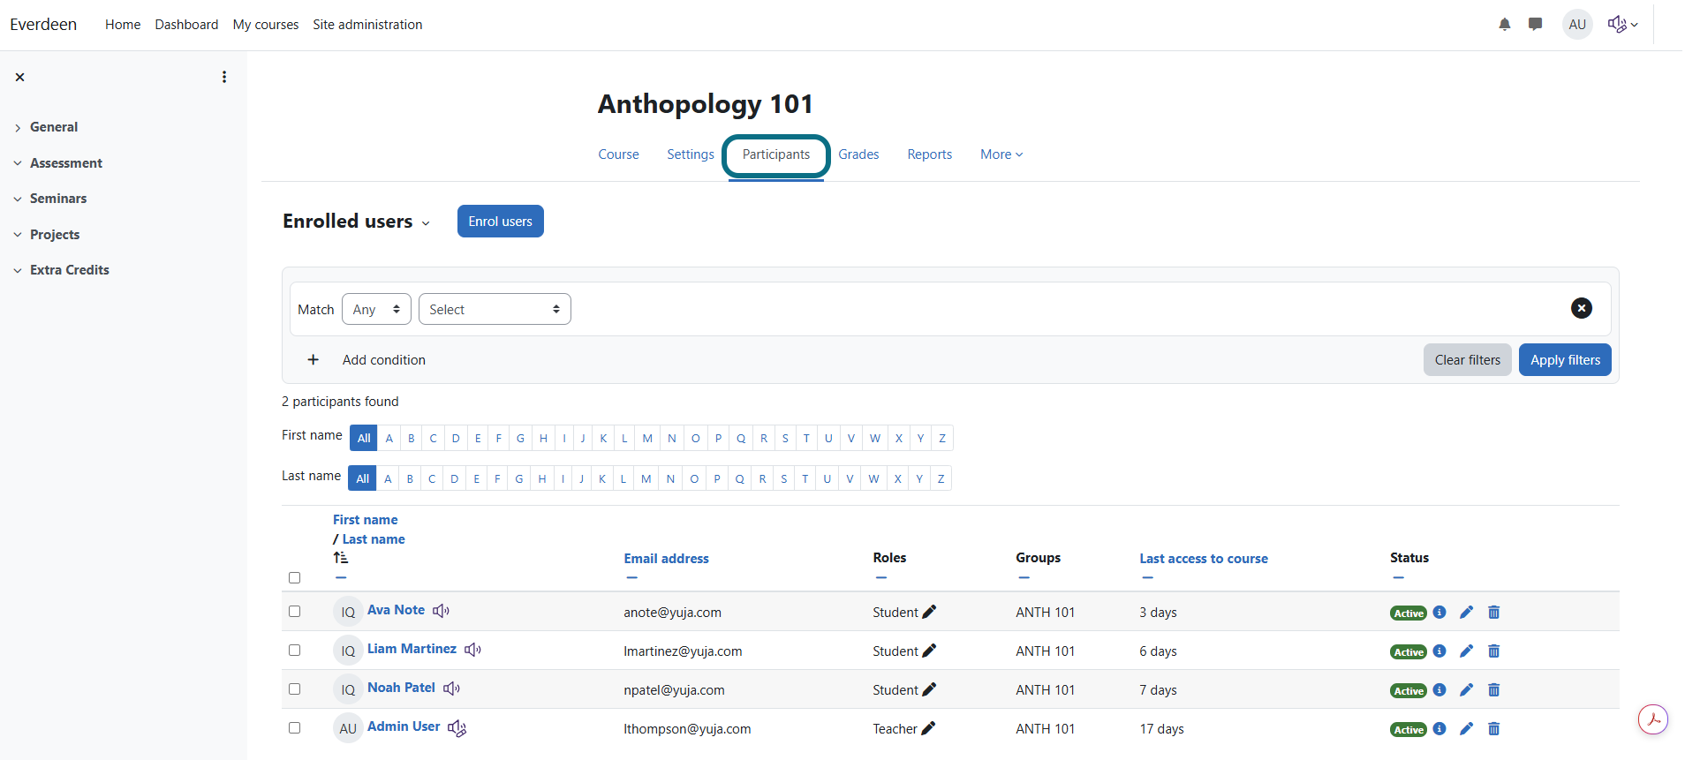Collapse the Seminars section
The image size is (1685, 760).
tap(18, 199)
